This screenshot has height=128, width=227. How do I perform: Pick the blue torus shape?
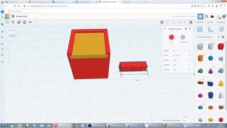(x=200, y=107)
